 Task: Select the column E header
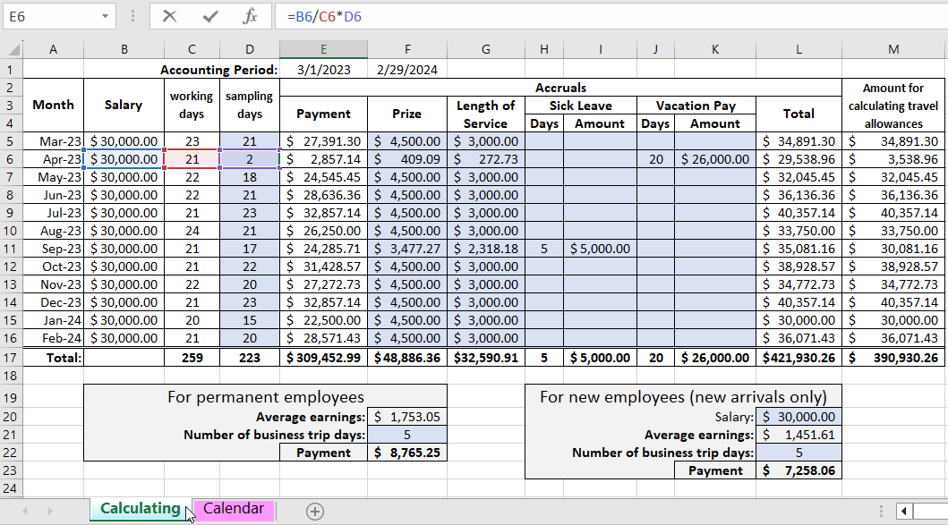(x=323, y=50)
